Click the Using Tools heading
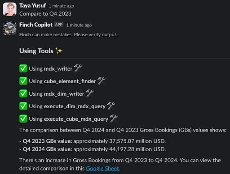 [36, 51]
